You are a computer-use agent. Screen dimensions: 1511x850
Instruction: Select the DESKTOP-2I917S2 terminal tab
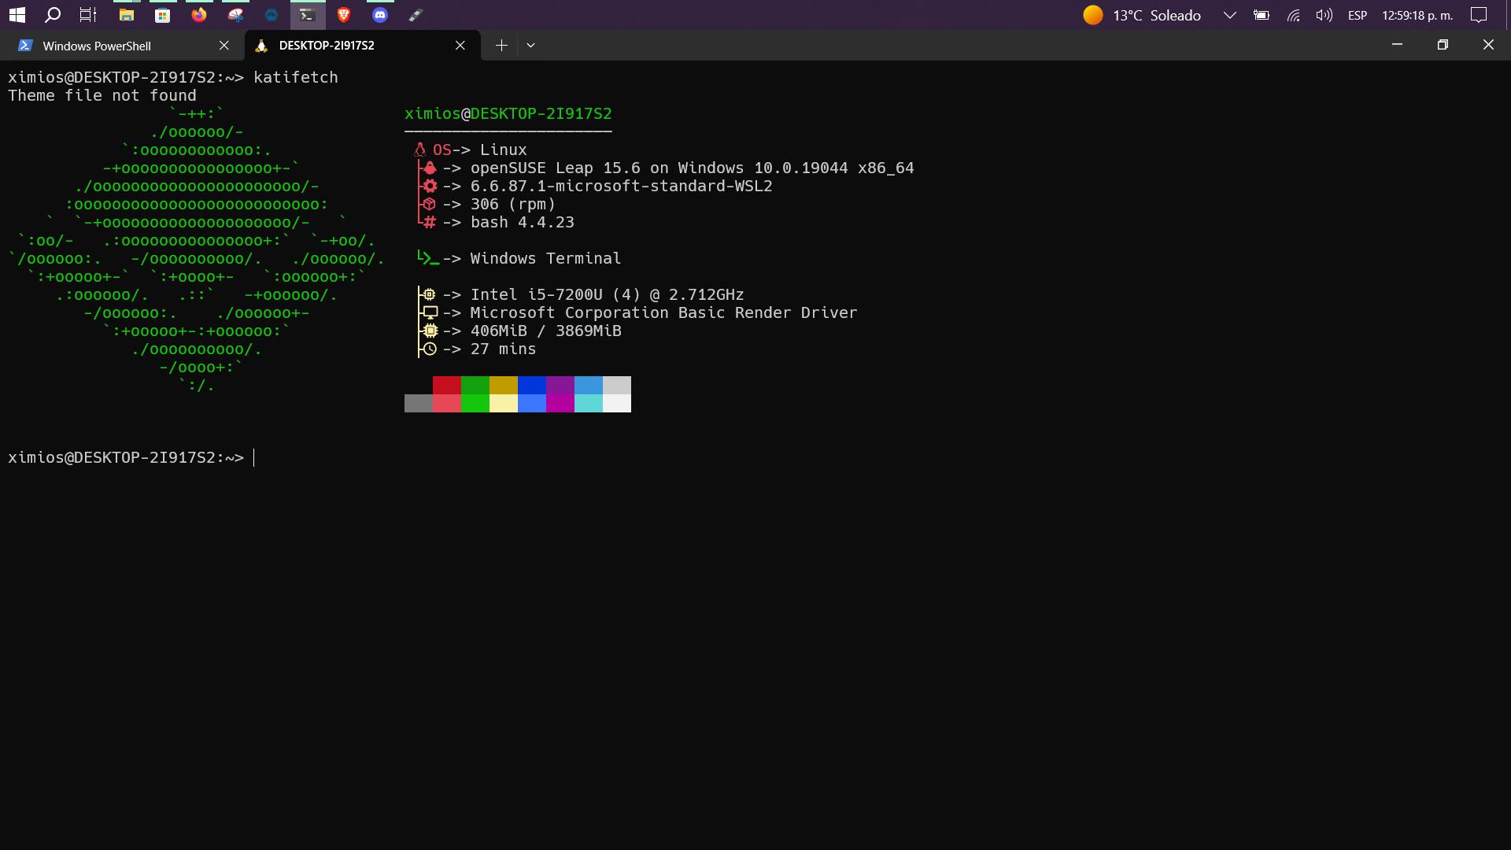click(327, 46)
